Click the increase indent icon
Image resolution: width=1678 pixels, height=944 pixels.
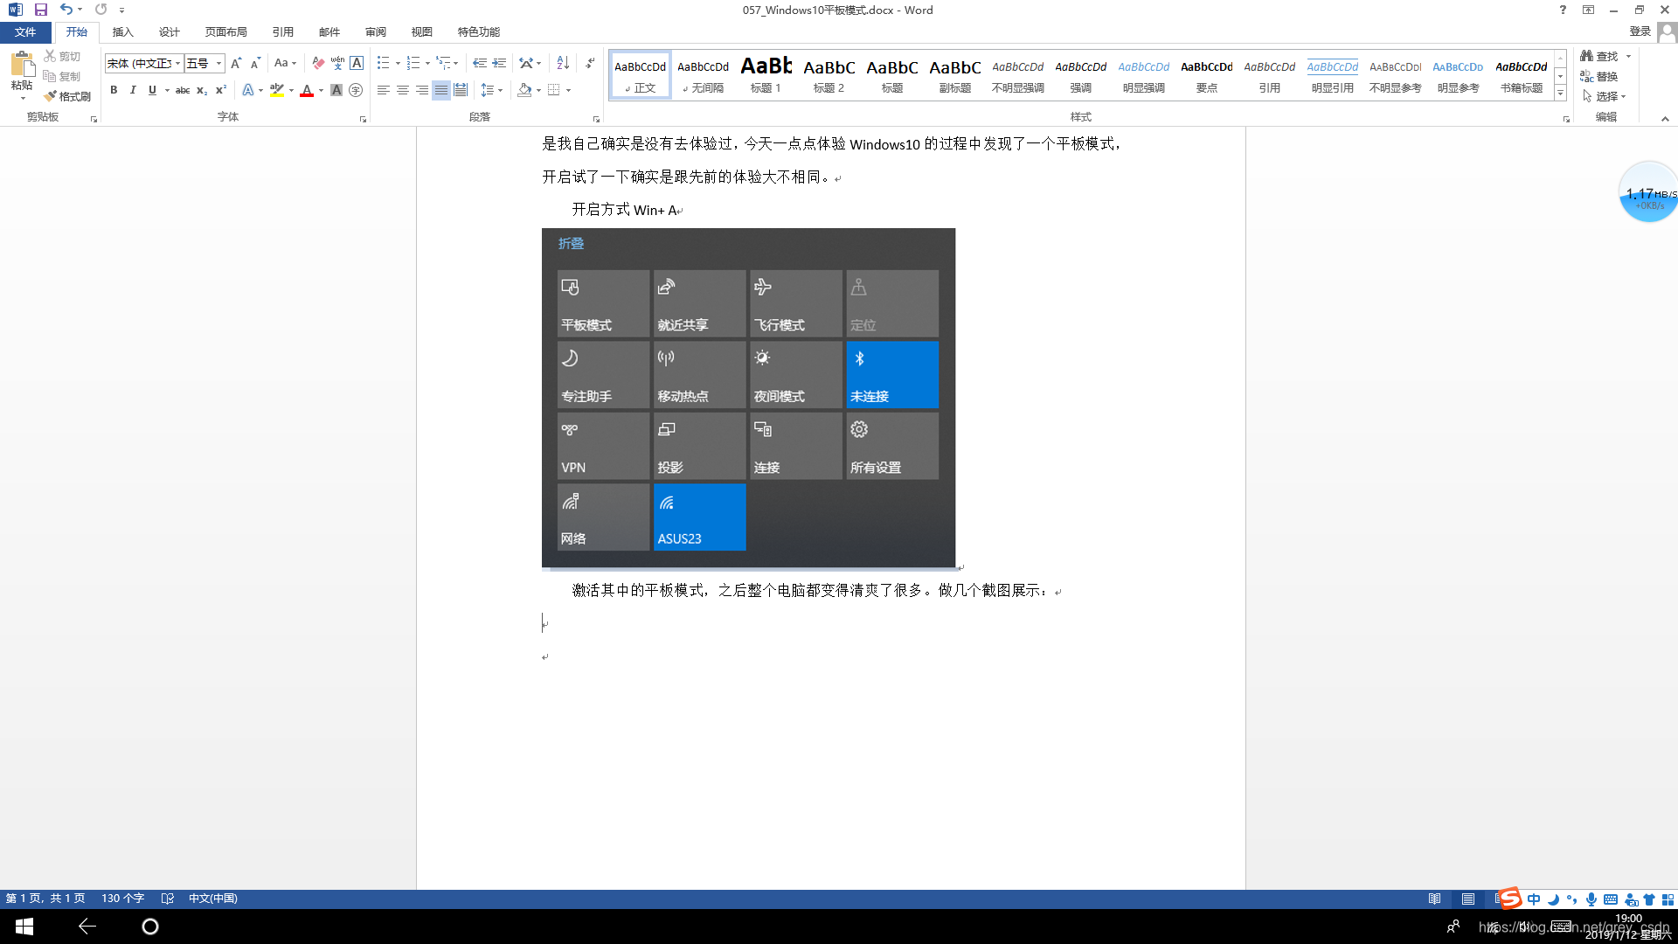(499, 63)
